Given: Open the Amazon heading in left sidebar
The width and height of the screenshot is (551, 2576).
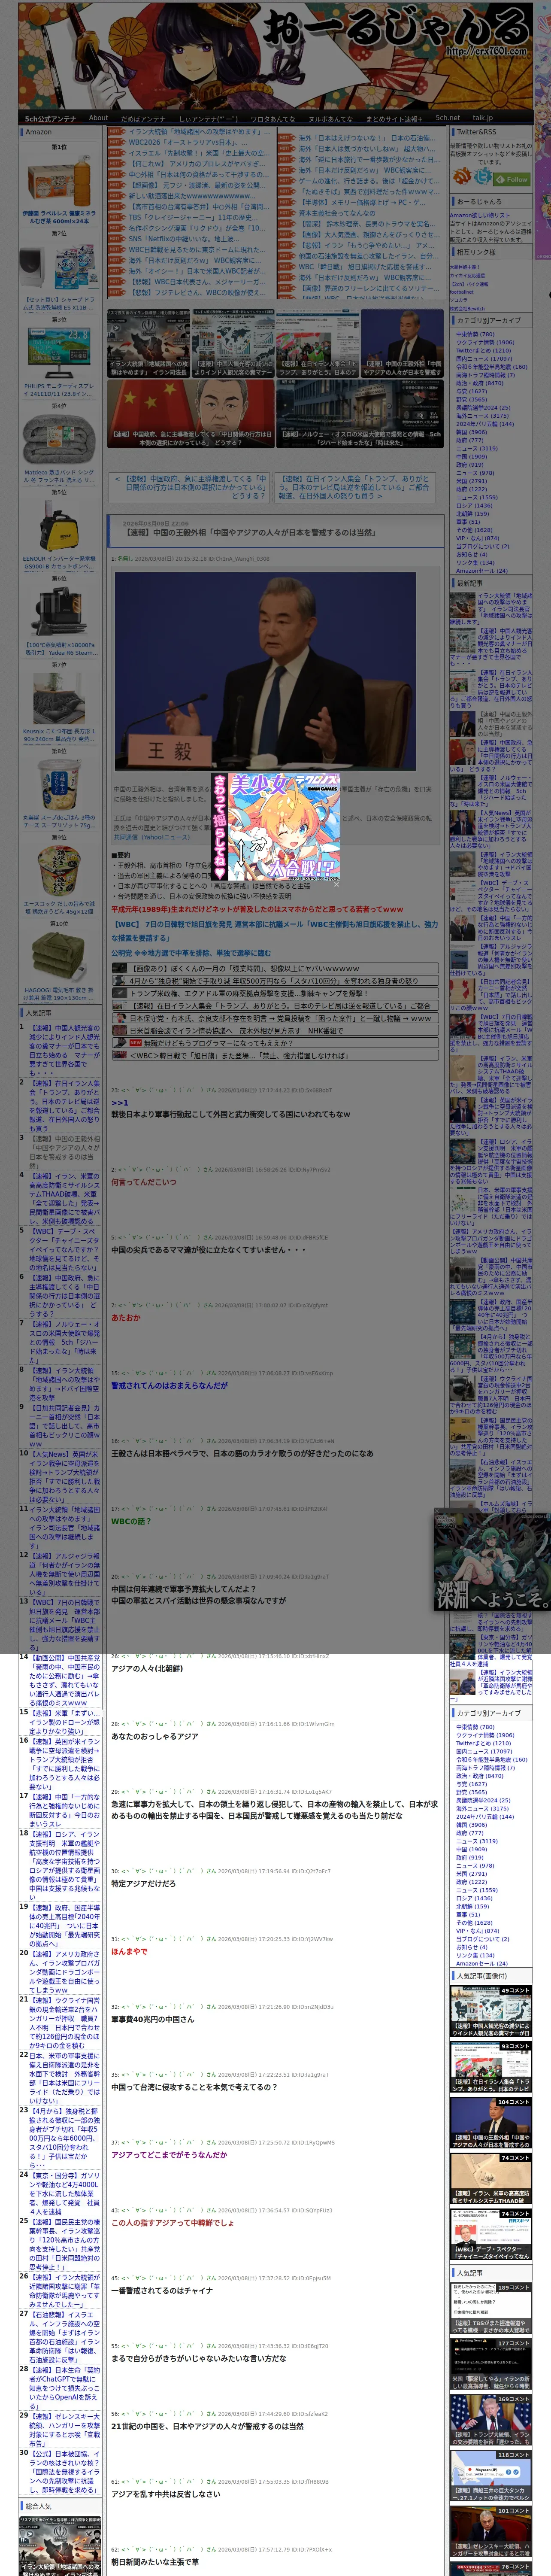Looking at the screenshot, I should click(x=38, y=132).
